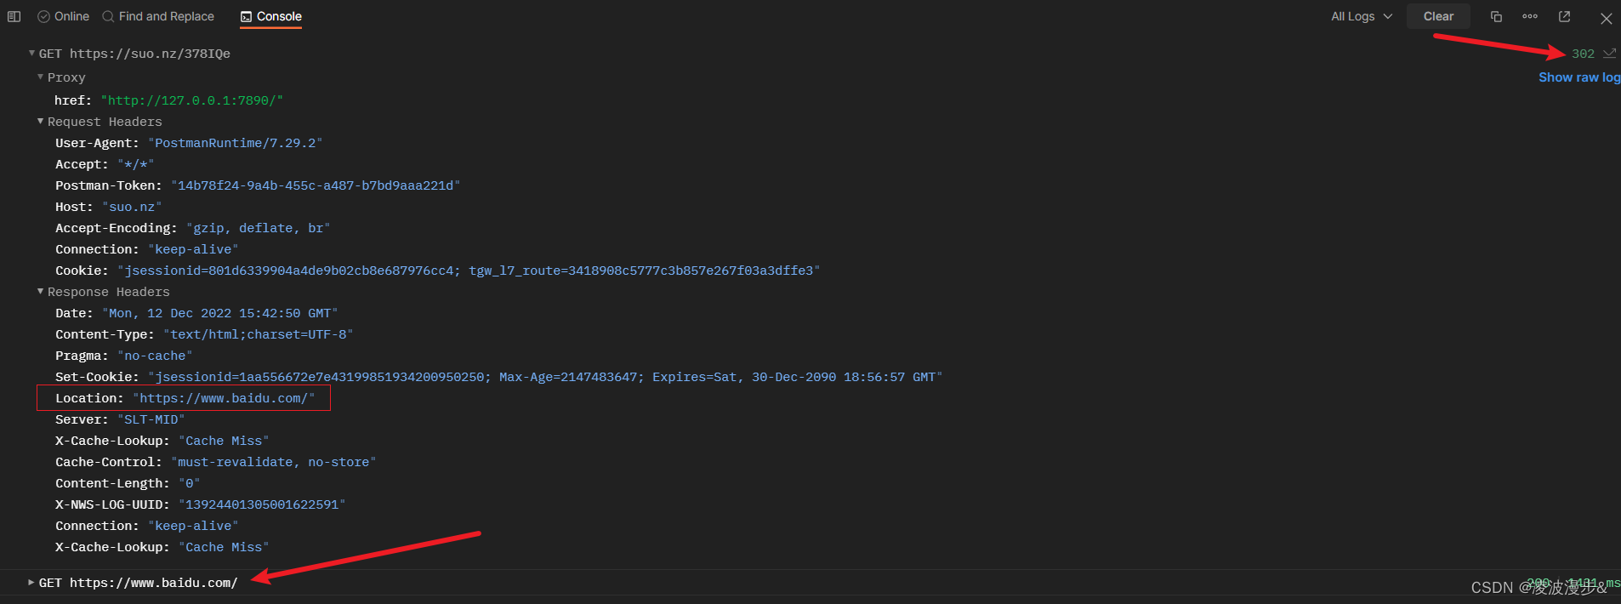Click the Location value https://www.baidu.com/
The height and width of the screenshot is (604, 1621).
pyautogui.click(x=224, y=398)
